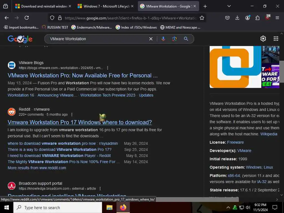The height and width of the screenshot is (213, 284).
Task: Open more options for Reddit result
Action: [x=72, y=115]
